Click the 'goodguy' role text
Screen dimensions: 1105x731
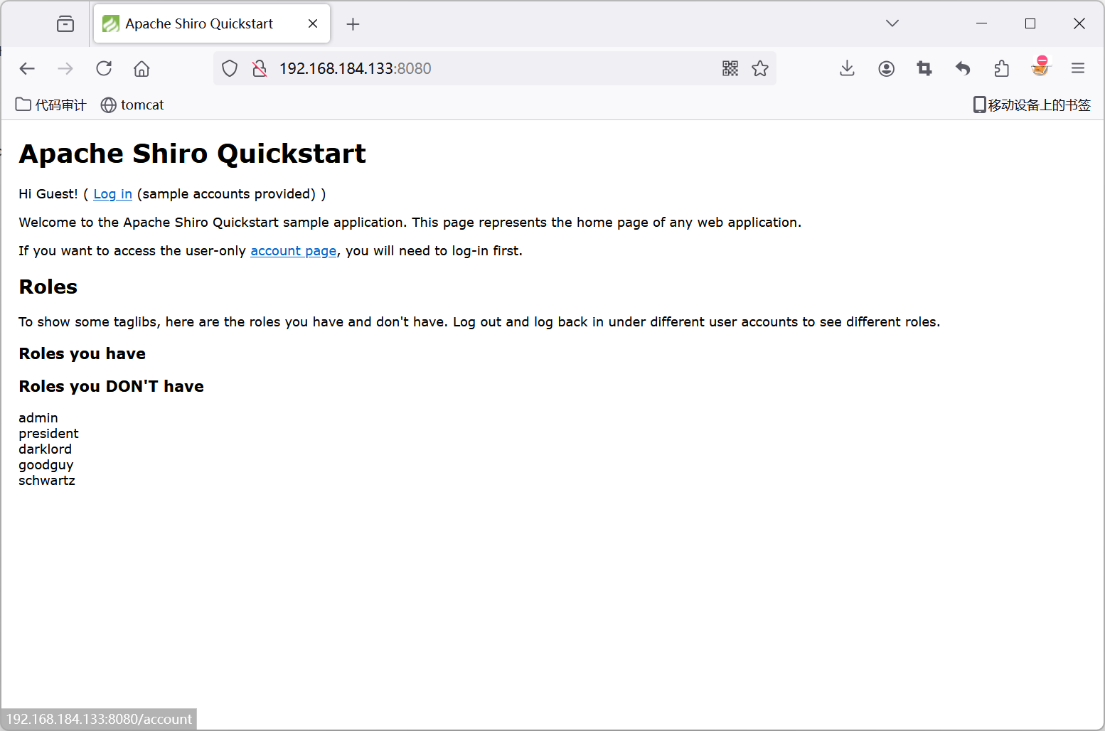pyautogui.click(x=46, y=465)
